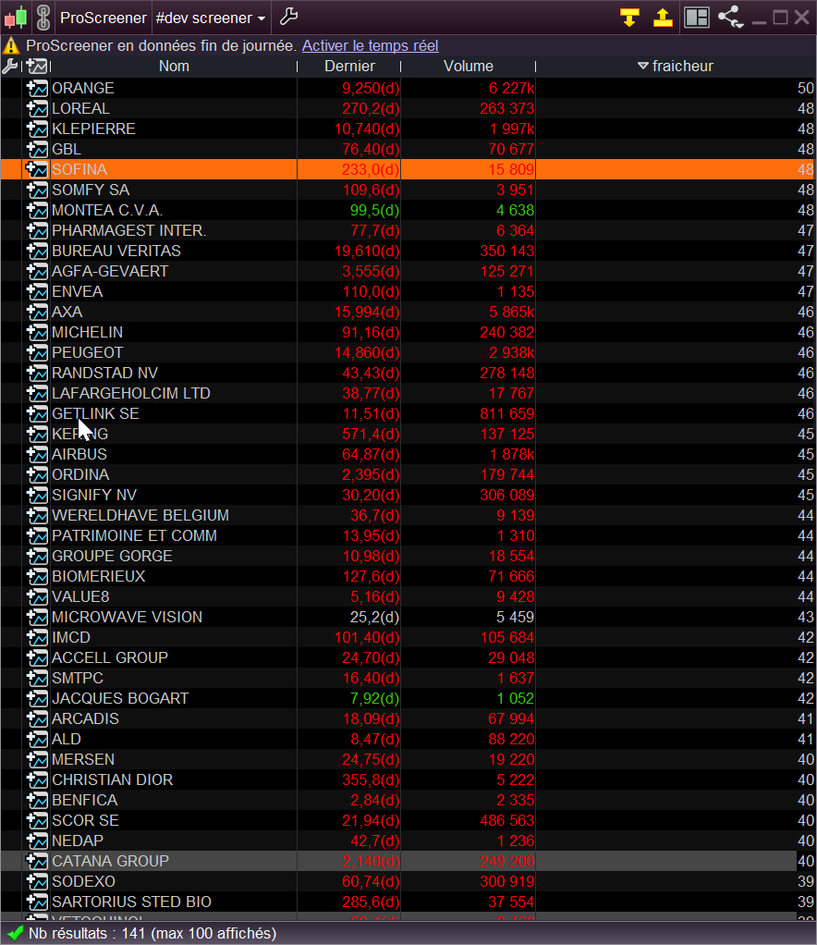Toggle sort on fraicheur column header
Viewport: 817px width, 945px height.
tap(676, 67)
